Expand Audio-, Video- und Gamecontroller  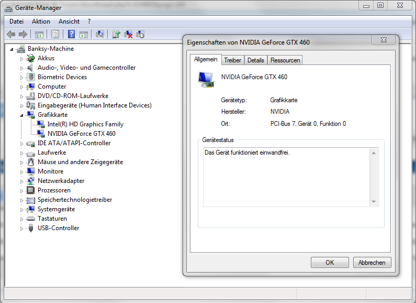point(22,68)
